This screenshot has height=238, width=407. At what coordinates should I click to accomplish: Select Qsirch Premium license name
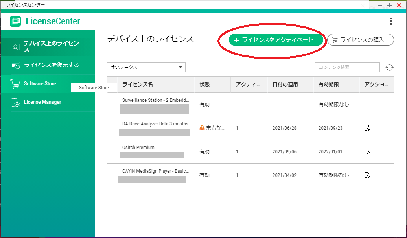pyautogui.click(x=138, y=148)
